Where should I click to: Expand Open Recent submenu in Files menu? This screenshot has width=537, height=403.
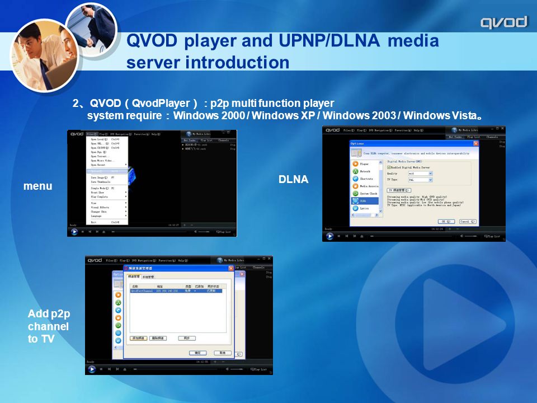(x=107, y=165)
